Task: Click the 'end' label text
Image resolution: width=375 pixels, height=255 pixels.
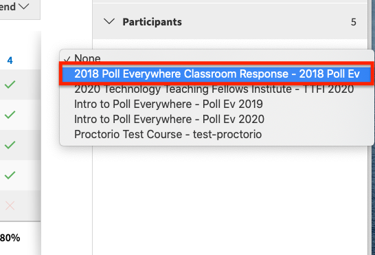Action: (x=8, y=6)
